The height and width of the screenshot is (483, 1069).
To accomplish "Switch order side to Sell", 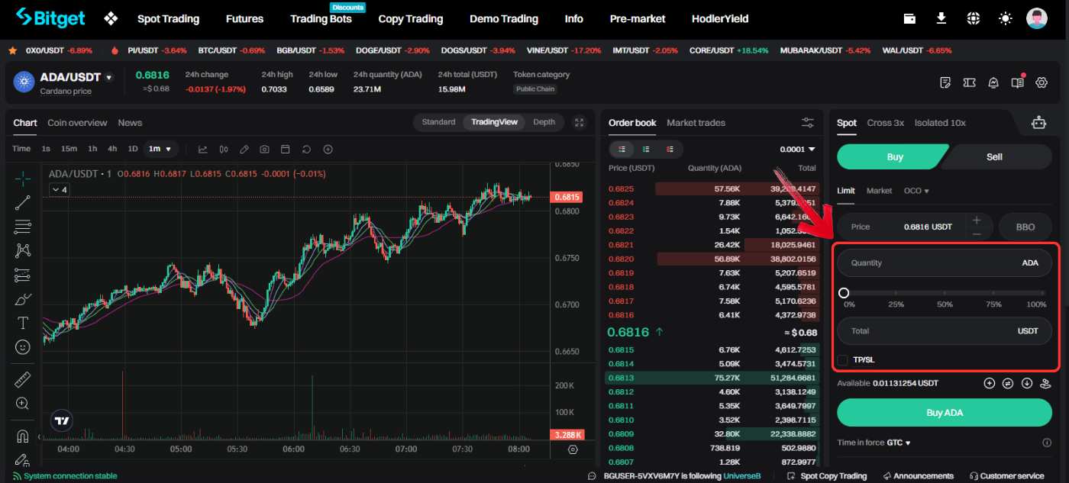I will click(x=994, y=156).
